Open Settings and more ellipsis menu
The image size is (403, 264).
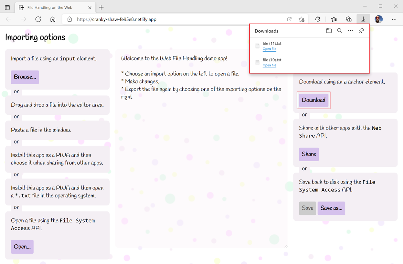pos(394,19)
